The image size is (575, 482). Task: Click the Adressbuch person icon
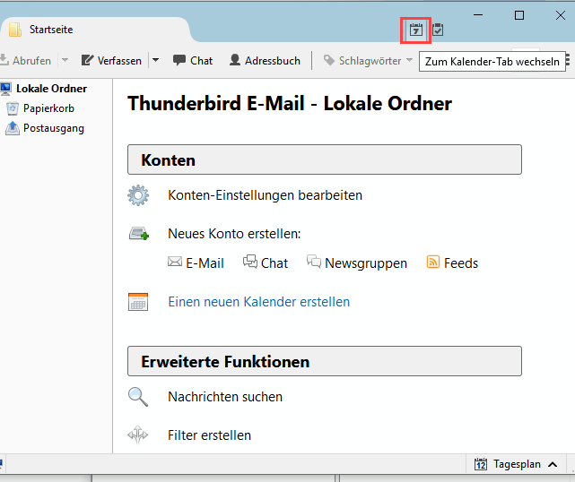235,60
